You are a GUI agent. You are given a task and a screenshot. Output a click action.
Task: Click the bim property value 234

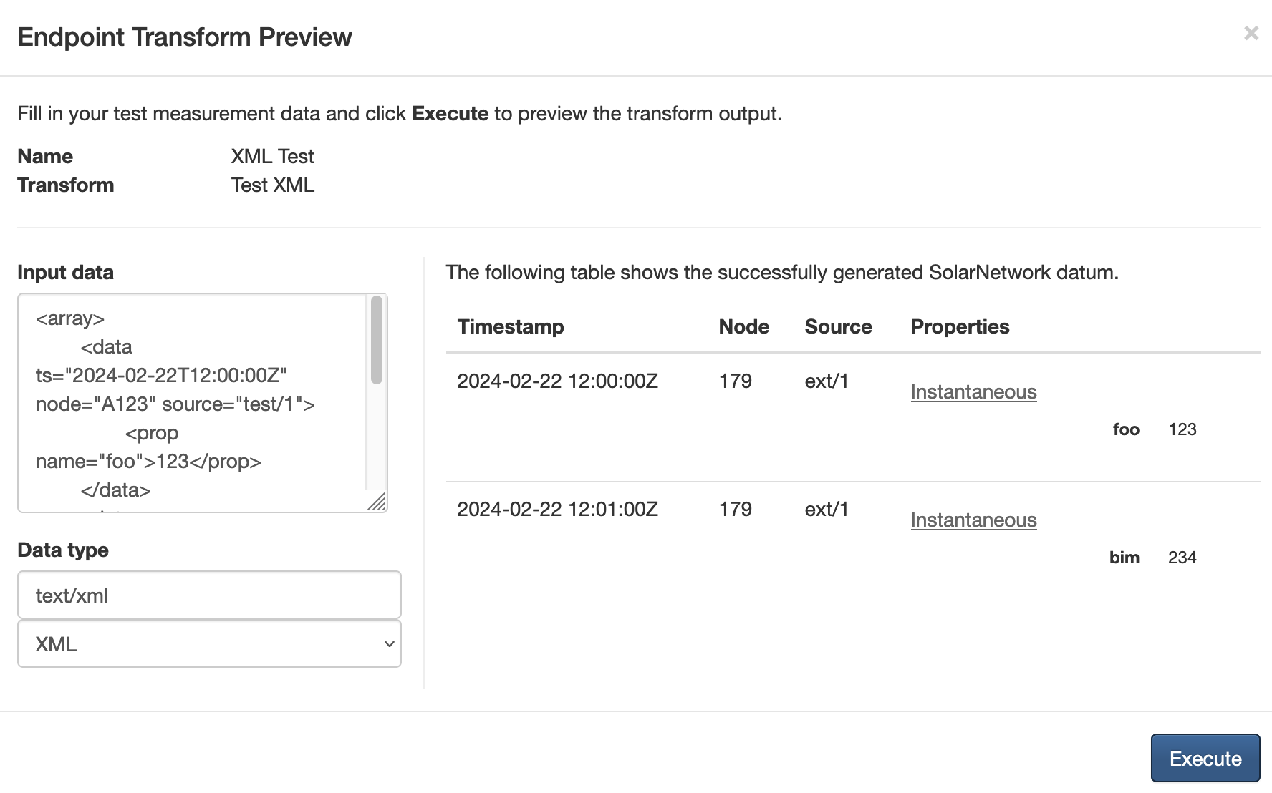(x=1182, y=558)
